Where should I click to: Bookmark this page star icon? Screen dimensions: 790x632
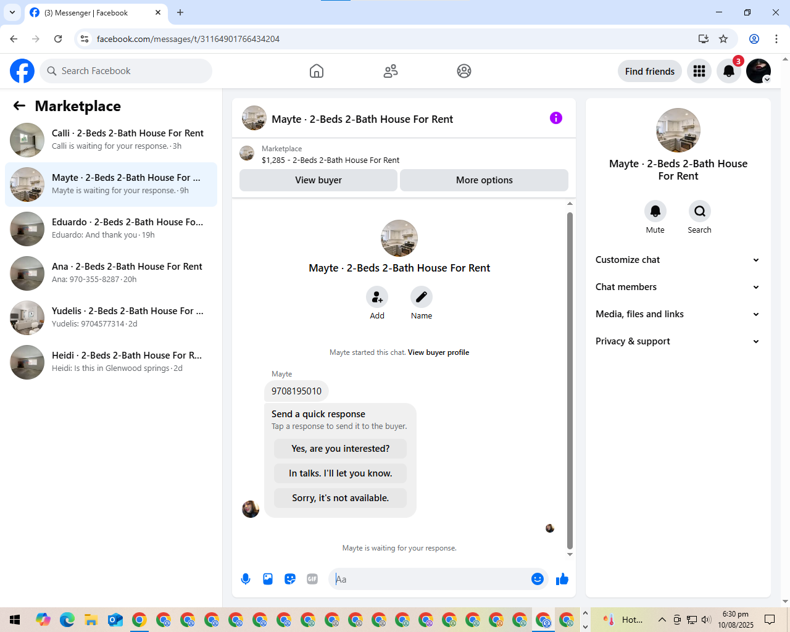coord(723,39)
